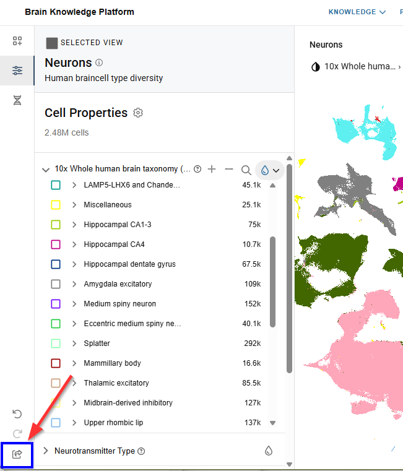This screenshot has width=403, height=471.
Task: Click the undo arrow icon
Action: 17,414
